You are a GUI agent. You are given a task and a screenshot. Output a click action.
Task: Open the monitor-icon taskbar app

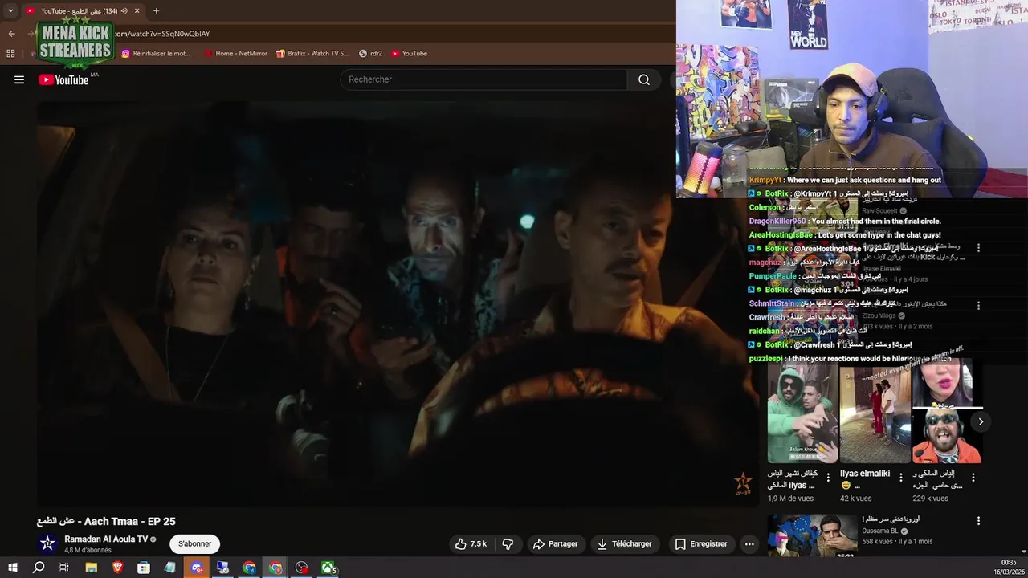point(222,568)
